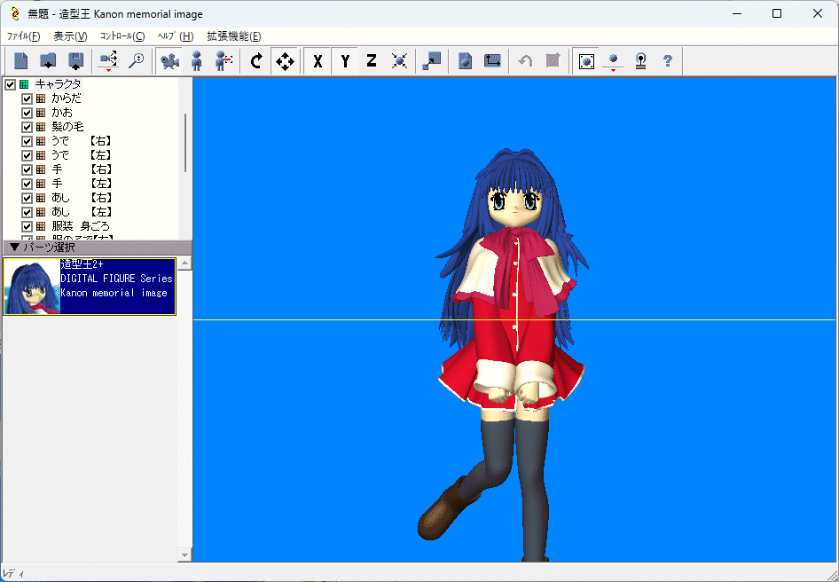The image size is (839, 582).
Task: Select the かお tree item
Action: [x=62, y=113]
